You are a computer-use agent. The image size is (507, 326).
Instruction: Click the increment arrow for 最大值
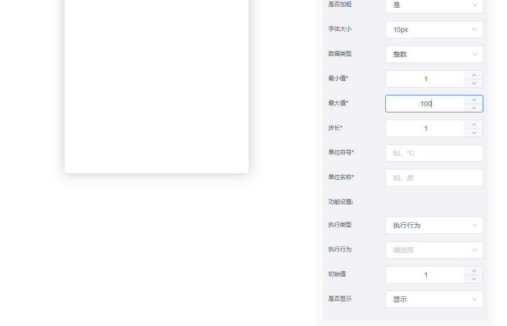[x=474, y=99]
